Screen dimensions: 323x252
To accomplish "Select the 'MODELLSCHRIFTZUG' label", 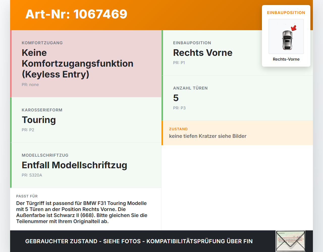I will 45,155.
